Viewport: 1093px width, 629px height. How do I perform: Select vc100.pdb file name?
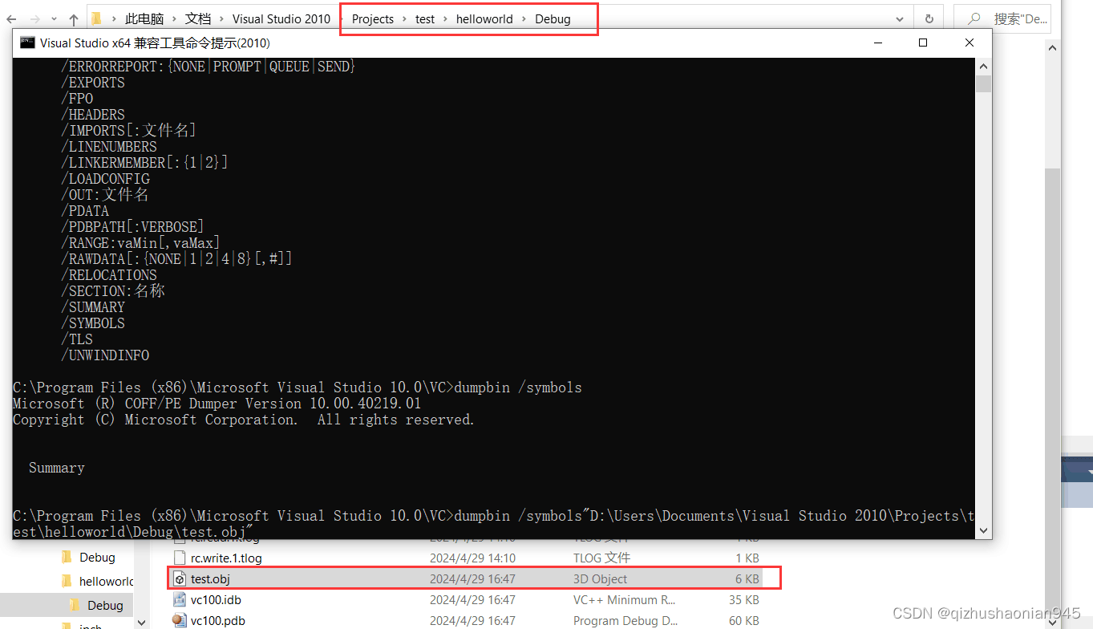[x=218, y=620]
